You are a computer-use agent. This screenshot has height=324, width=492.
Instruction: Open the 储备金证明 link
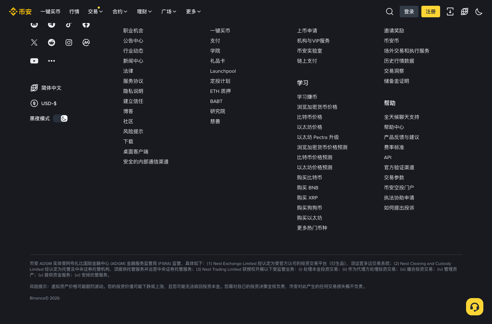396,81
